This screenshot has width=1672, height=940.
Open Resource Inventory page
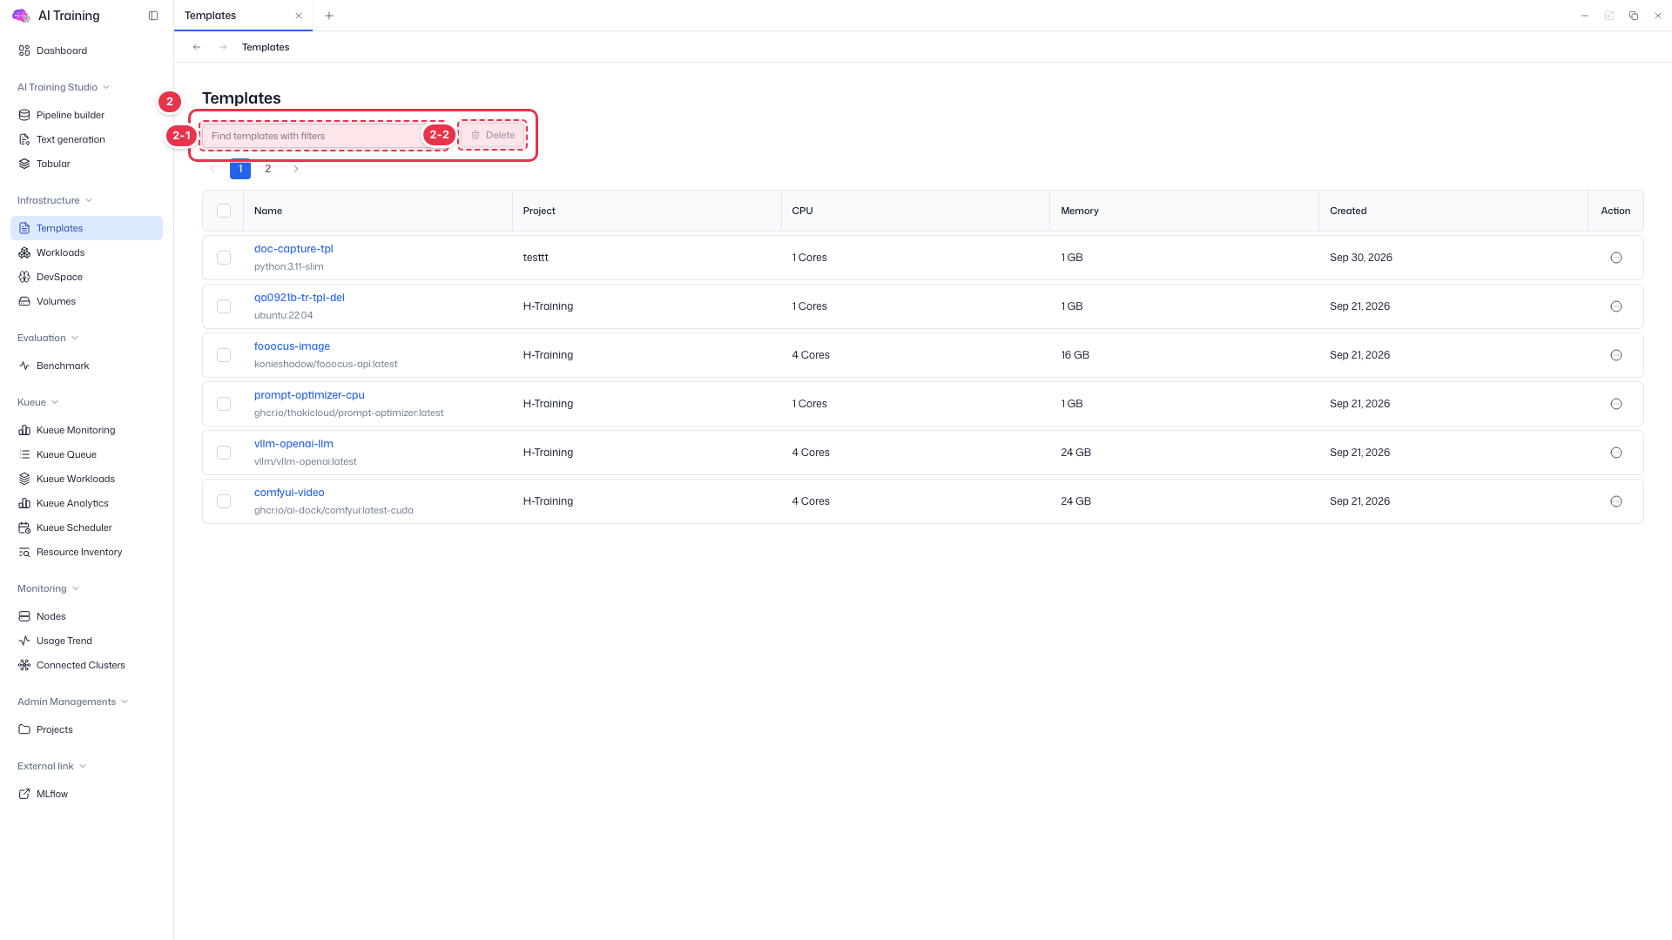[x=86, y=552]
